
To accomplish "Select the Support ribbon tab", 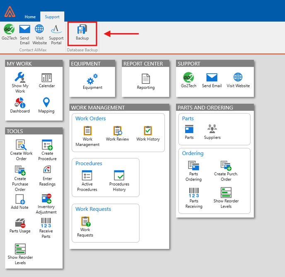I will [52, 17].
